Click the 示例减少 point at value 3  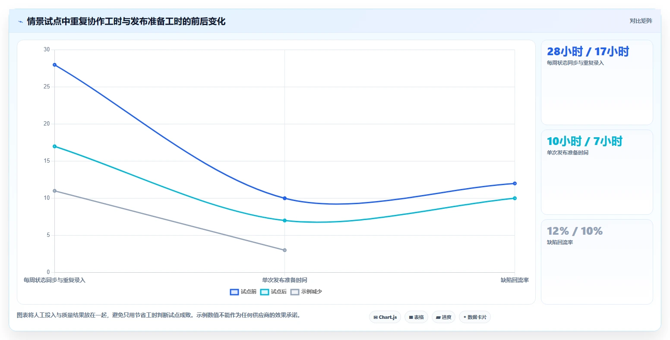[x=284, y=250]
